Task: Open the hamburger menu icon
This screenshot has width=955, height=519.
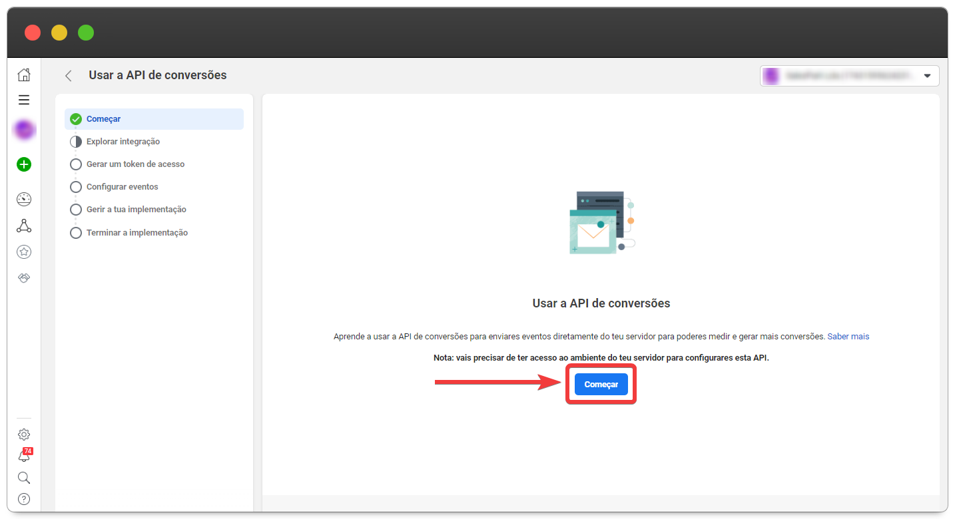Action: click(x=24, y=100)
